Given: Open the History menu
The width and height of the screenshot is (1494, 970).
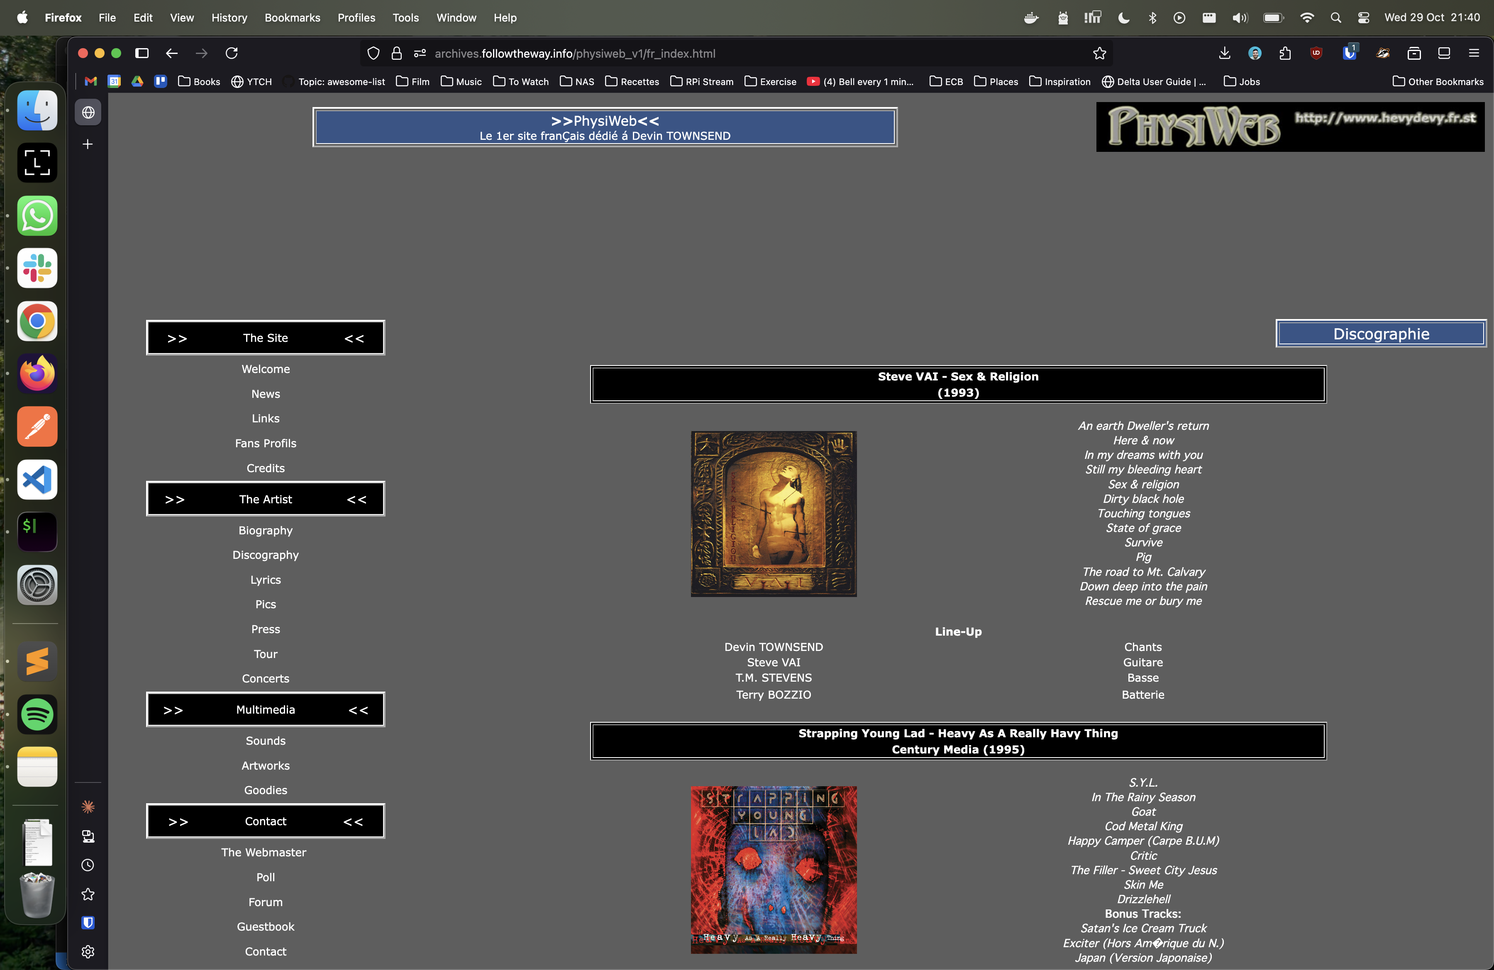Looking at the screenshot, I should click(229, 17).
